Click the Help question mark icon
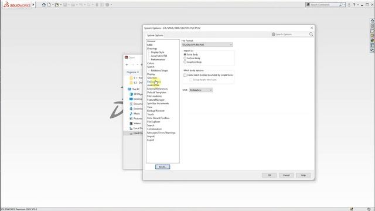This screenshot has width=375, height=211. click(x=354, y=5)
